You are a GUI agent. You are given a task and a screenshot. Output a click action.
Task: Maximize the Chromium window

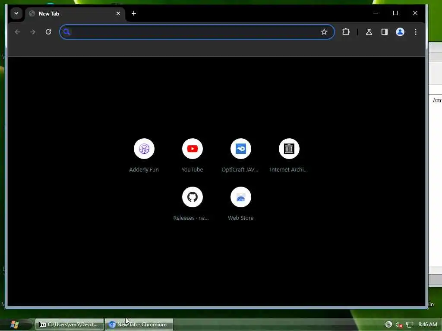pos(395,13)
